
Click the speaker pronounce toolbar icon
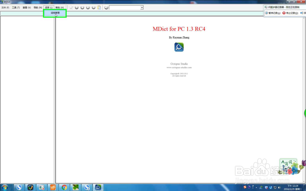point(106,8)
